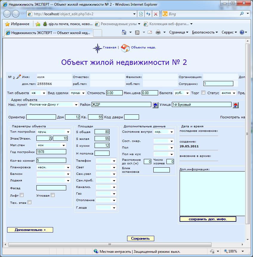253x257 pixels.
Task: Click the zoom level magnifier in status bar
Action: (x=226, y=251)
